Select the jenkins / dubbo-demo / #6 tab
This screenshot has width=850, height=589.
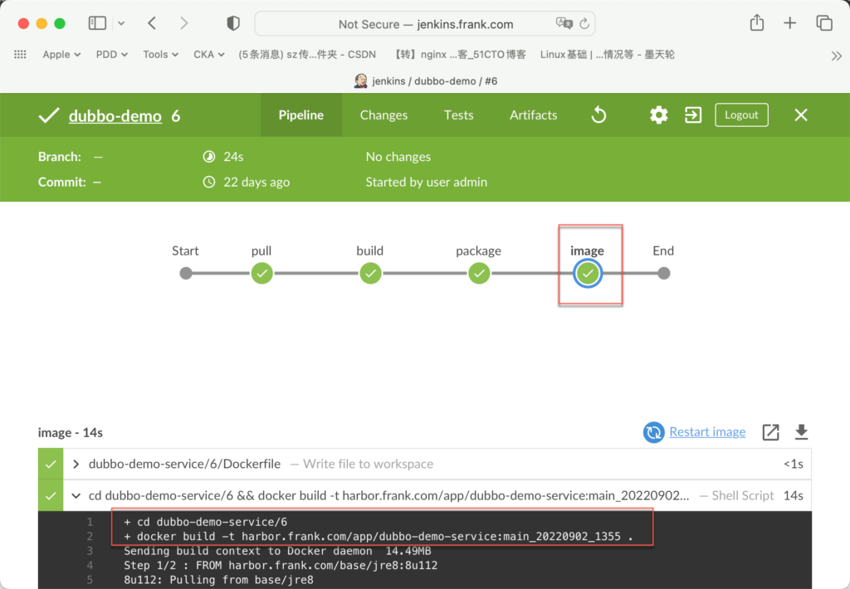pyautogui.click(x=426, y=80)
